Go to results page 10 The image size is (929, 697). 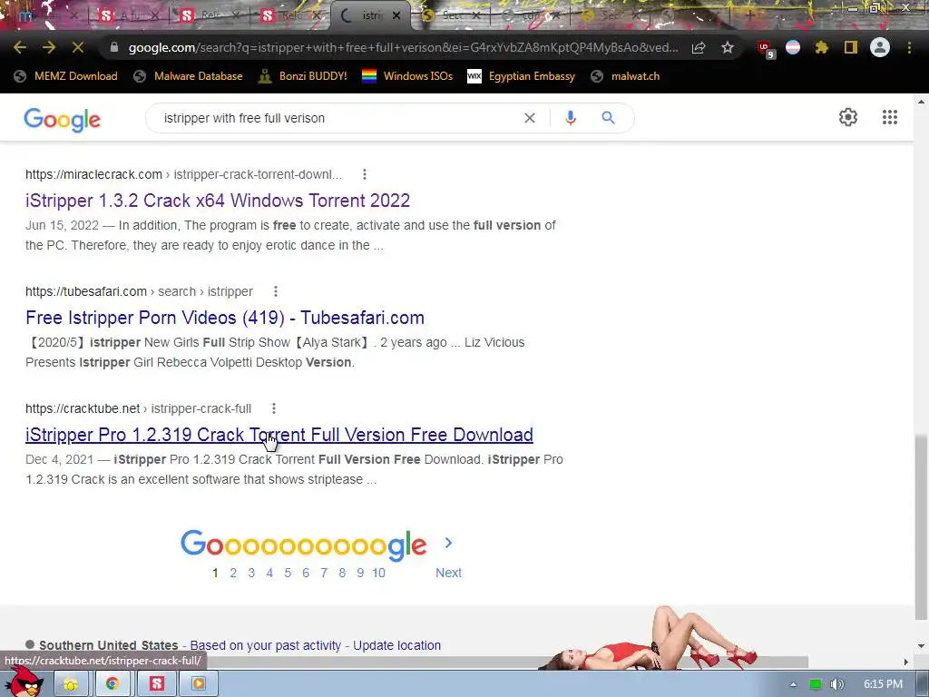378,573
